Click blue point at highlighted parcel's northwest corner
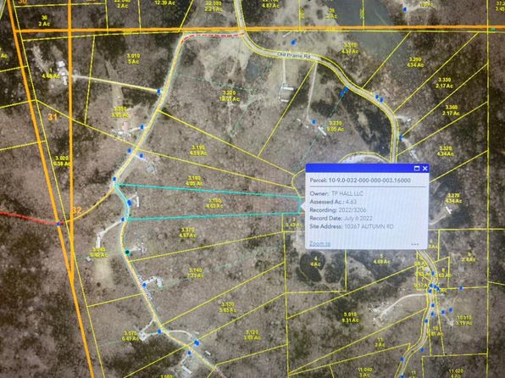Image resolution: width=505 pixels, height=378 pixels. (114, 179)
